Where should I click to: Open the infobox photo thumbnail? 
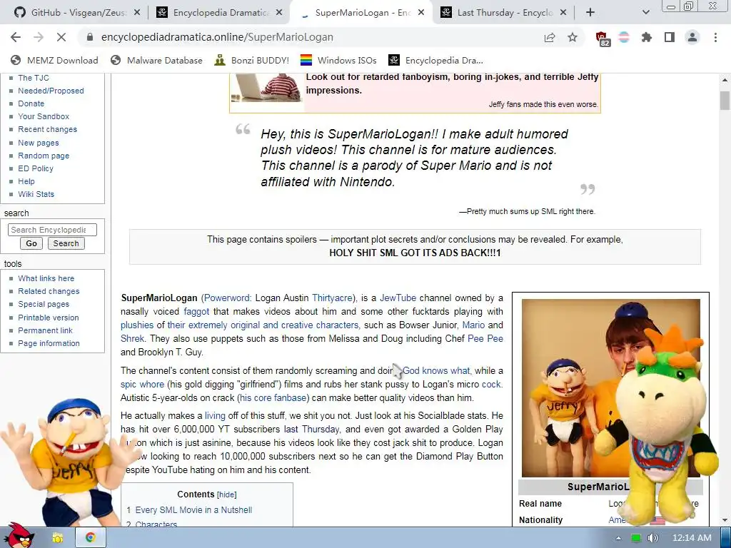[611, 387]
